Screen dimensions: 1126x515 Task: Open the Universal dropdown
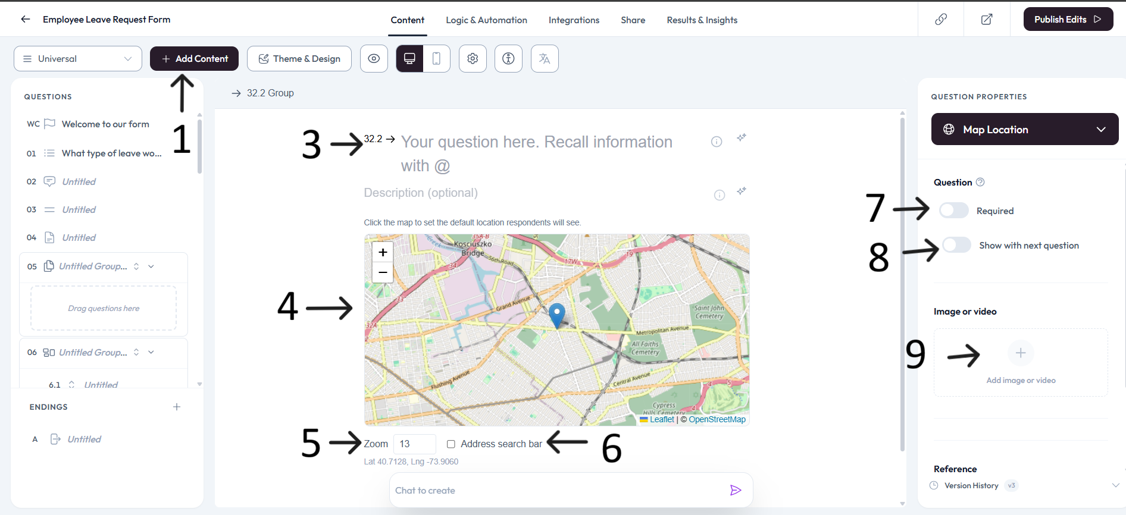click(78, 58)
